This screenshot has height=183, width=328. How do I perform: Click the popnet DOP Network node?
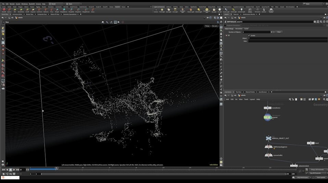(267, 117)
